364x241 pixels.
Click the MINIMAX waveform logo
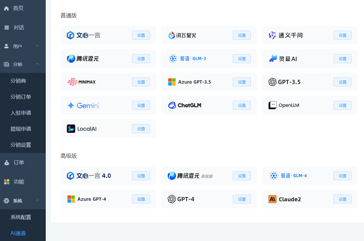tap(72, 82)
